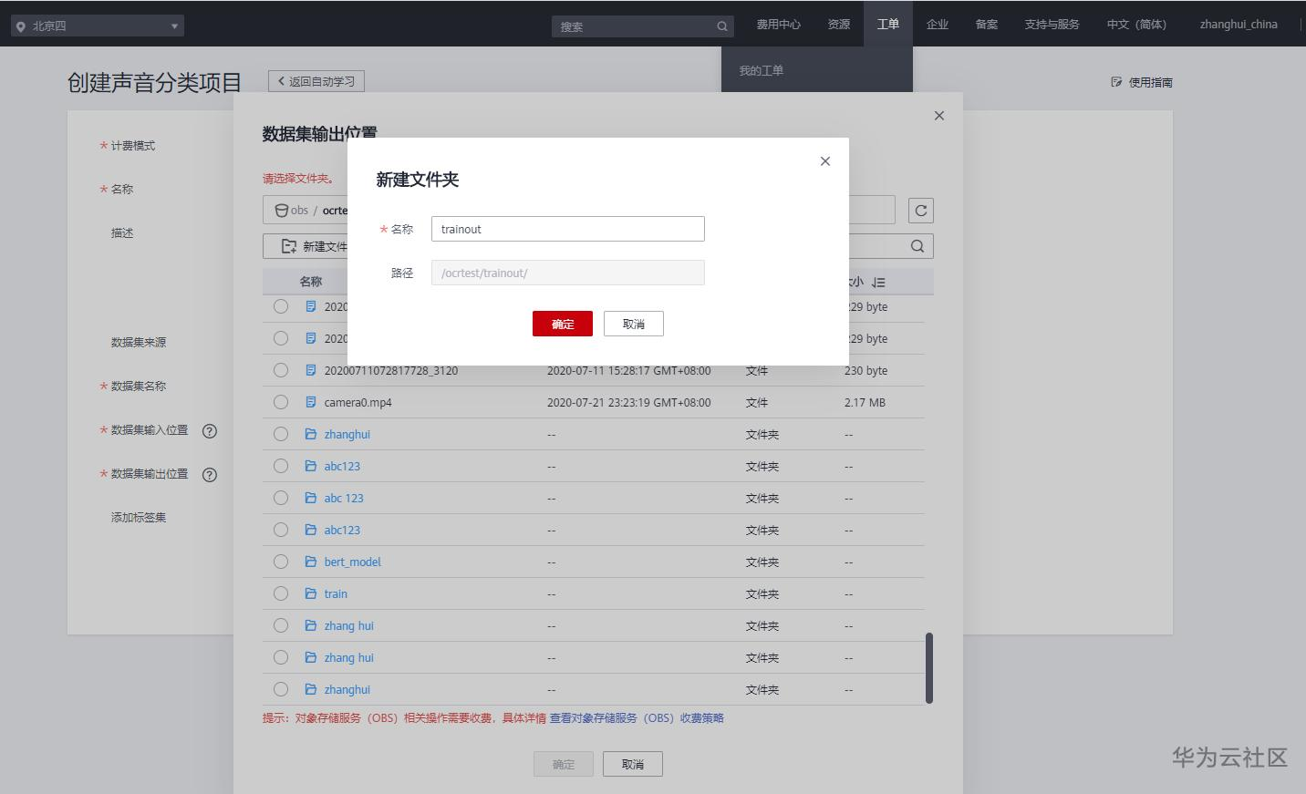Click the camera0.mp4 file name
The image size is (1306, 794).
click(x=358, y=402)
